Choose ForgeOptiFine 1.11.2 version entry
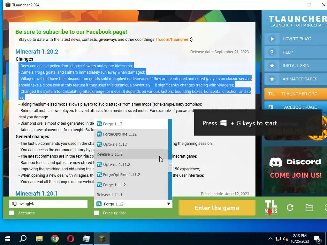Image resolution: width=327 pixels, height=245 pixels. (131, 175)
